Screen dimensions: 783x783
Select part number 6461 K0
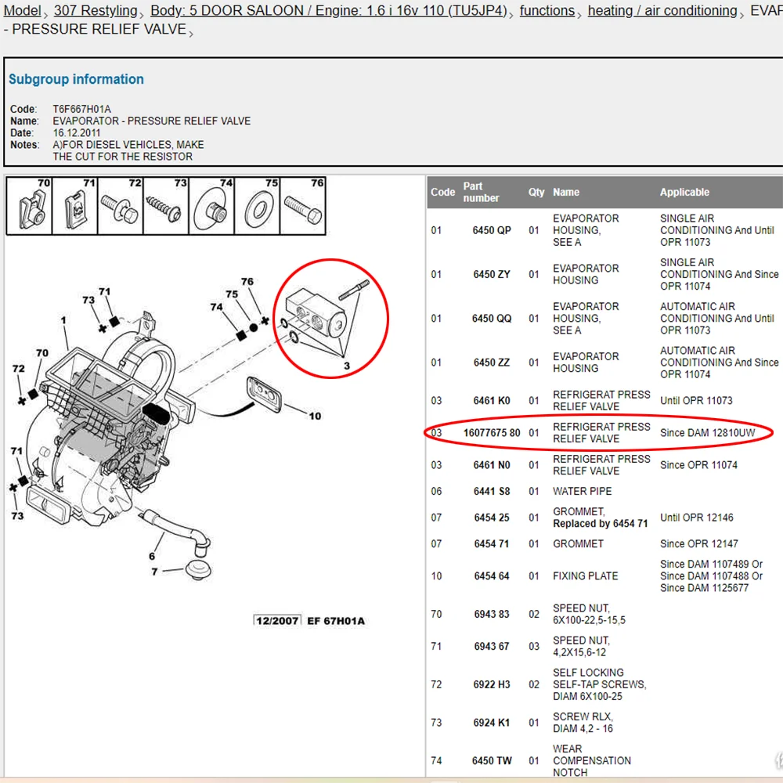pos(492,400)
